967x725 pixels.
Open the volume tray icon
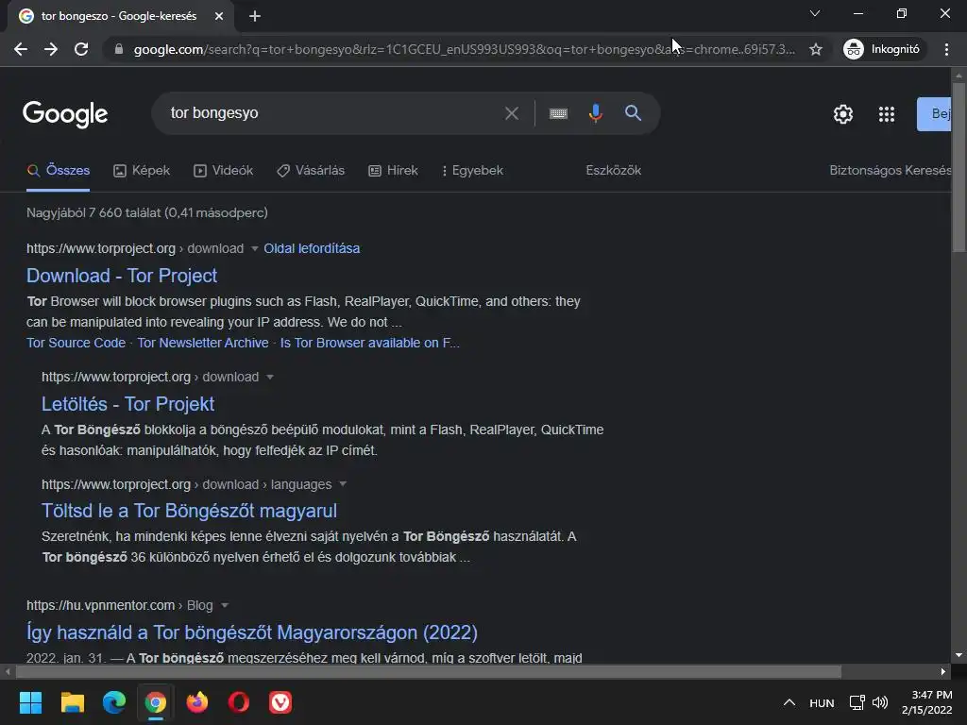[x=880, y=702]
